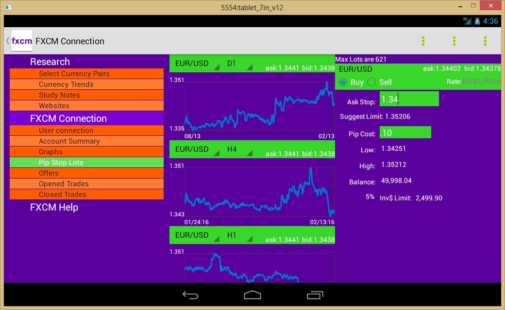The image size is (505, 310).
Task: Click the 5% label
Action: tap(370, 196)
